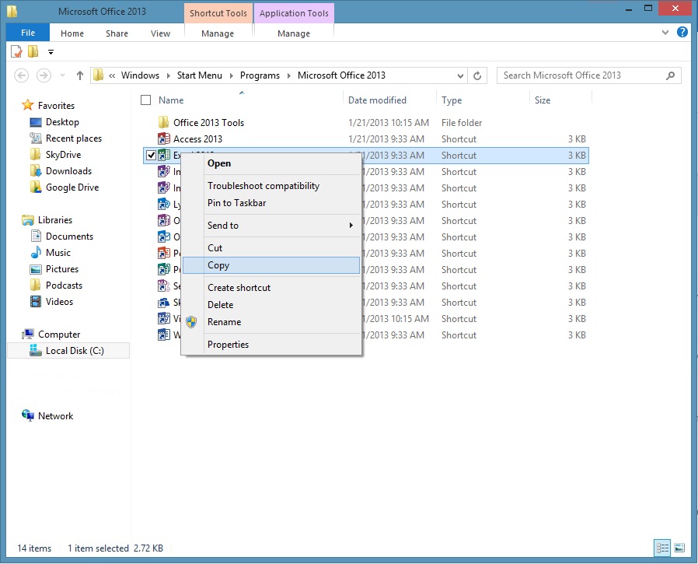Click the Back navigation button
This screenshot has width=698, height=564.
pyautogui.click(x=21, y=75)
